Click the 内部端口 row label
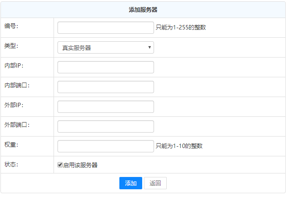Image resolution: width=287 pixels, height=202 pixels. (x=17, y=85)
